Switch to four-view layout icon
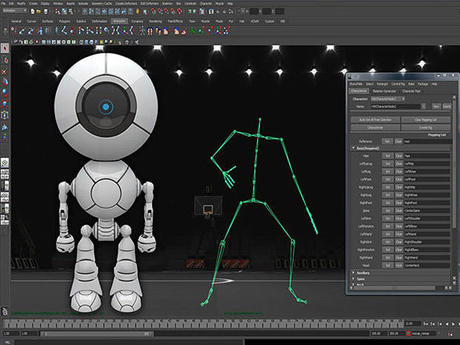This screenshot has width=460, height=345. (5, 174)
